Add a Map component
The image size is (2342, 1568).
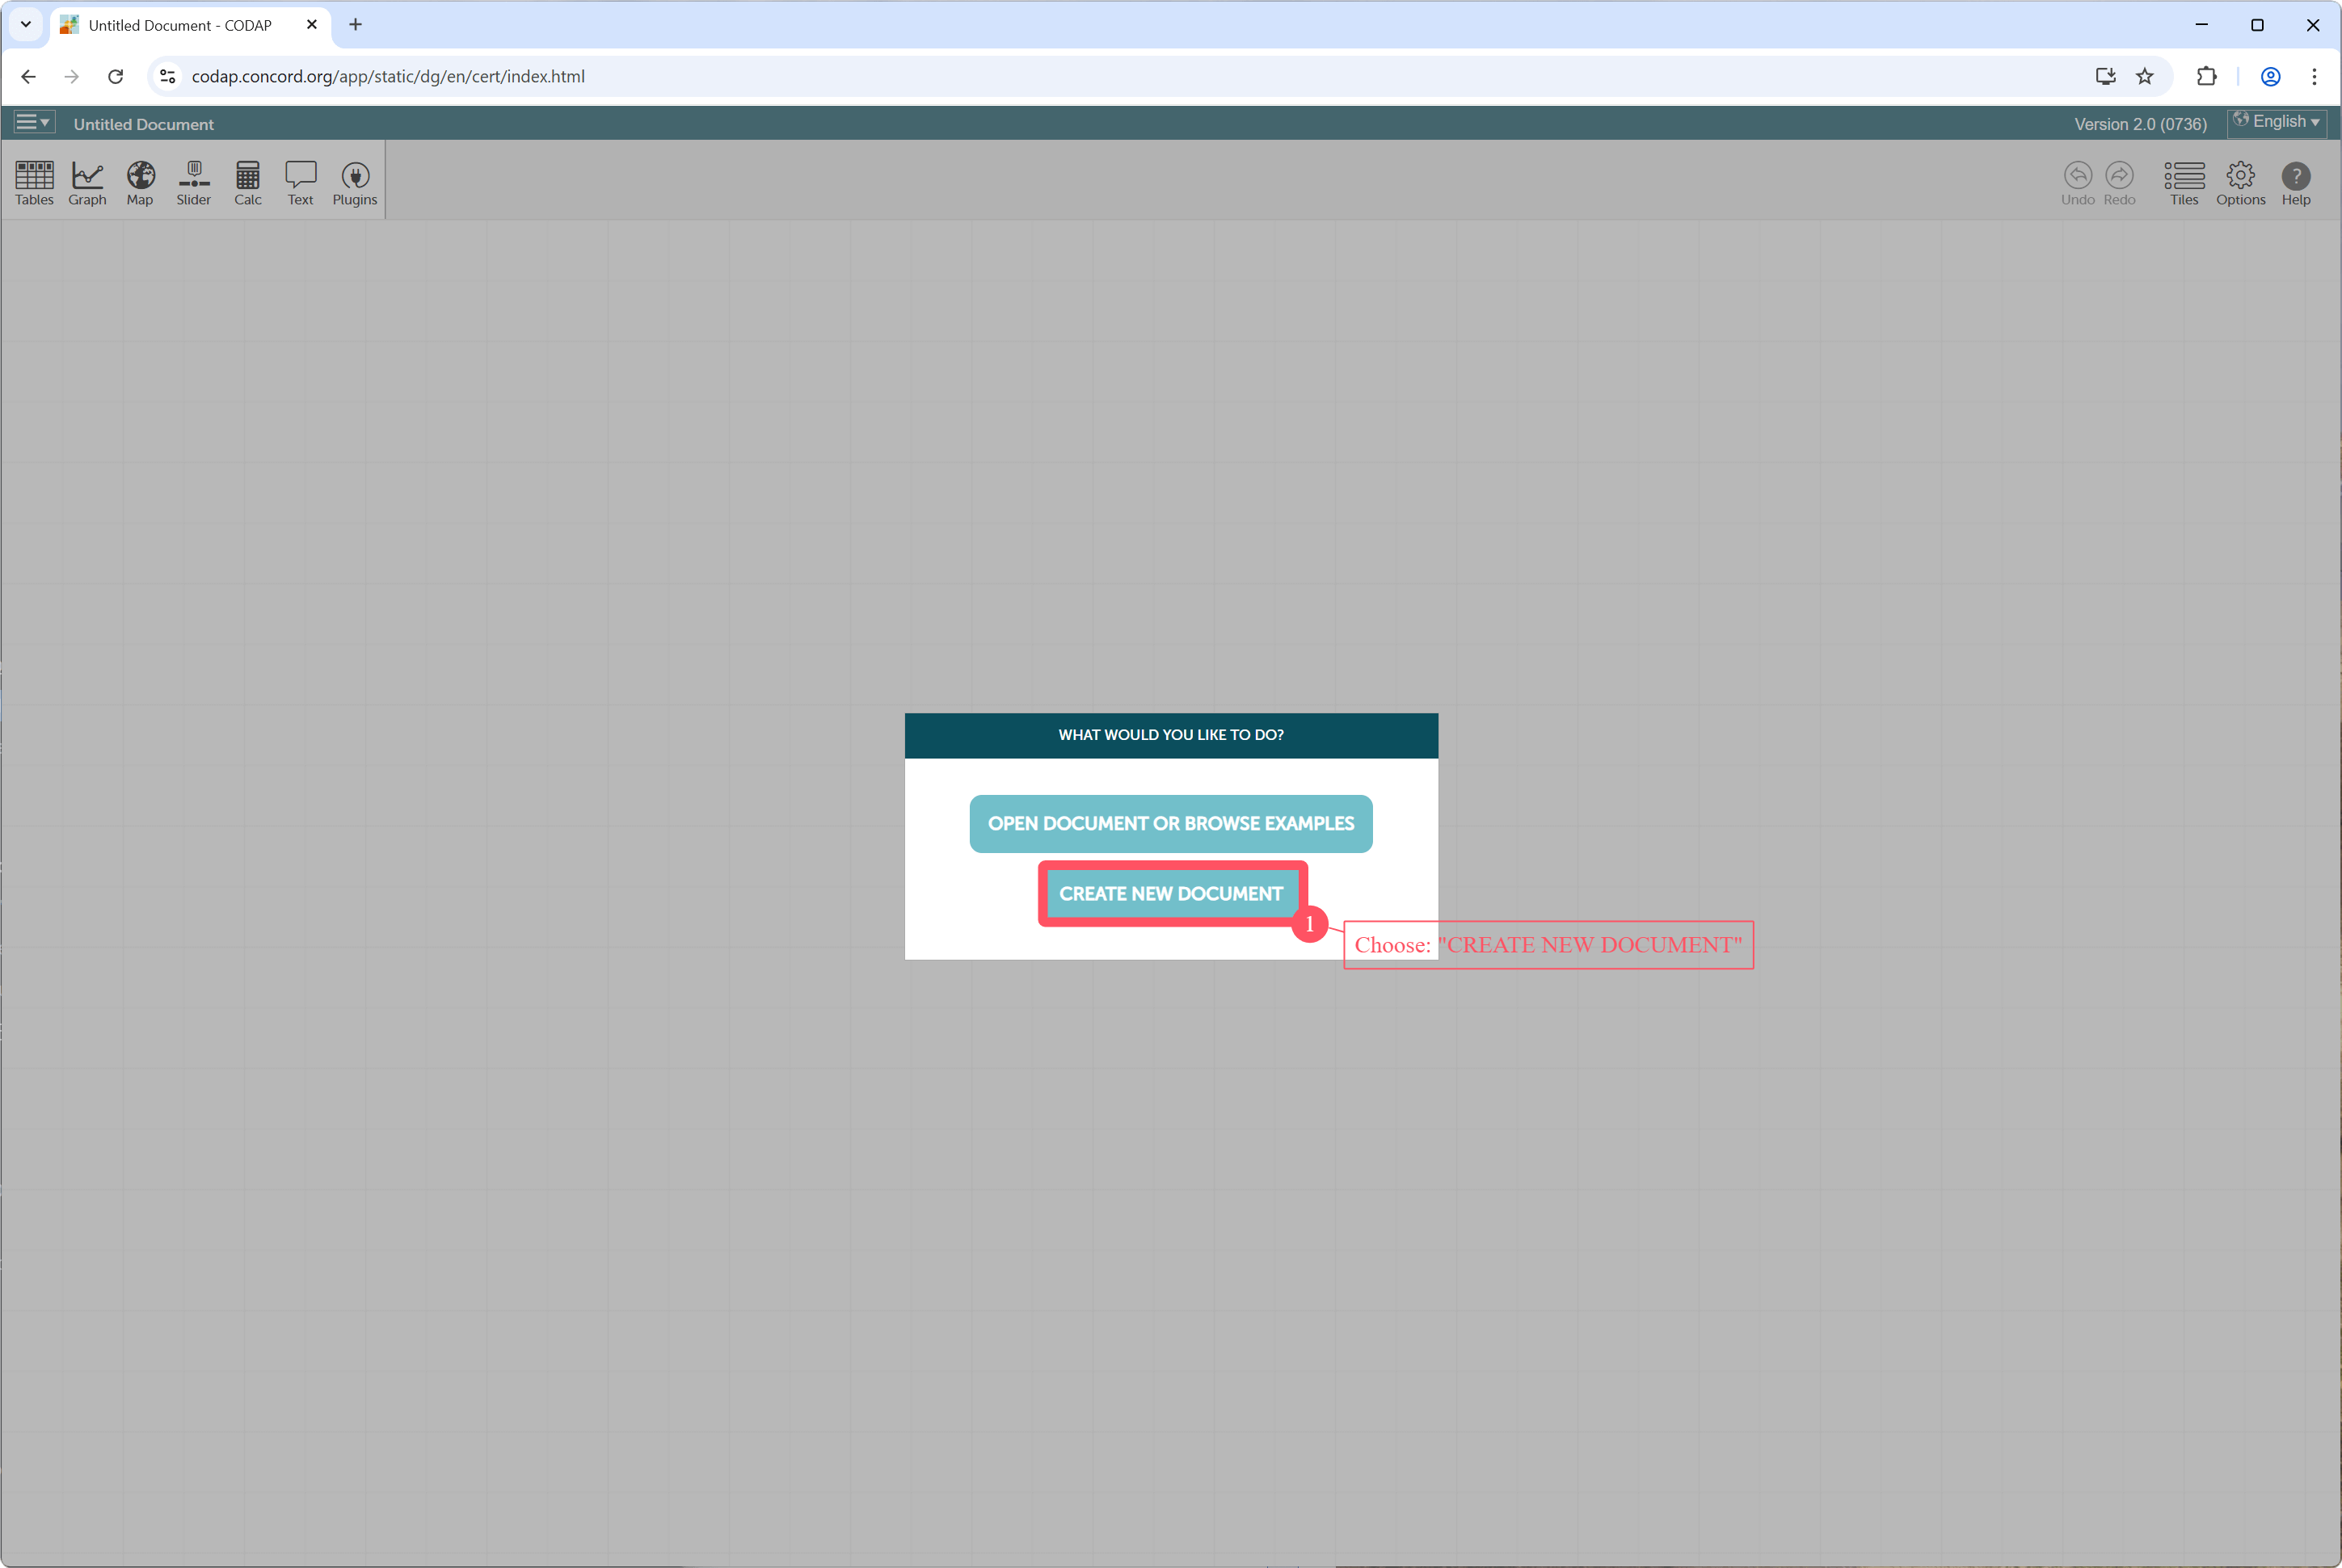[140, 183]
